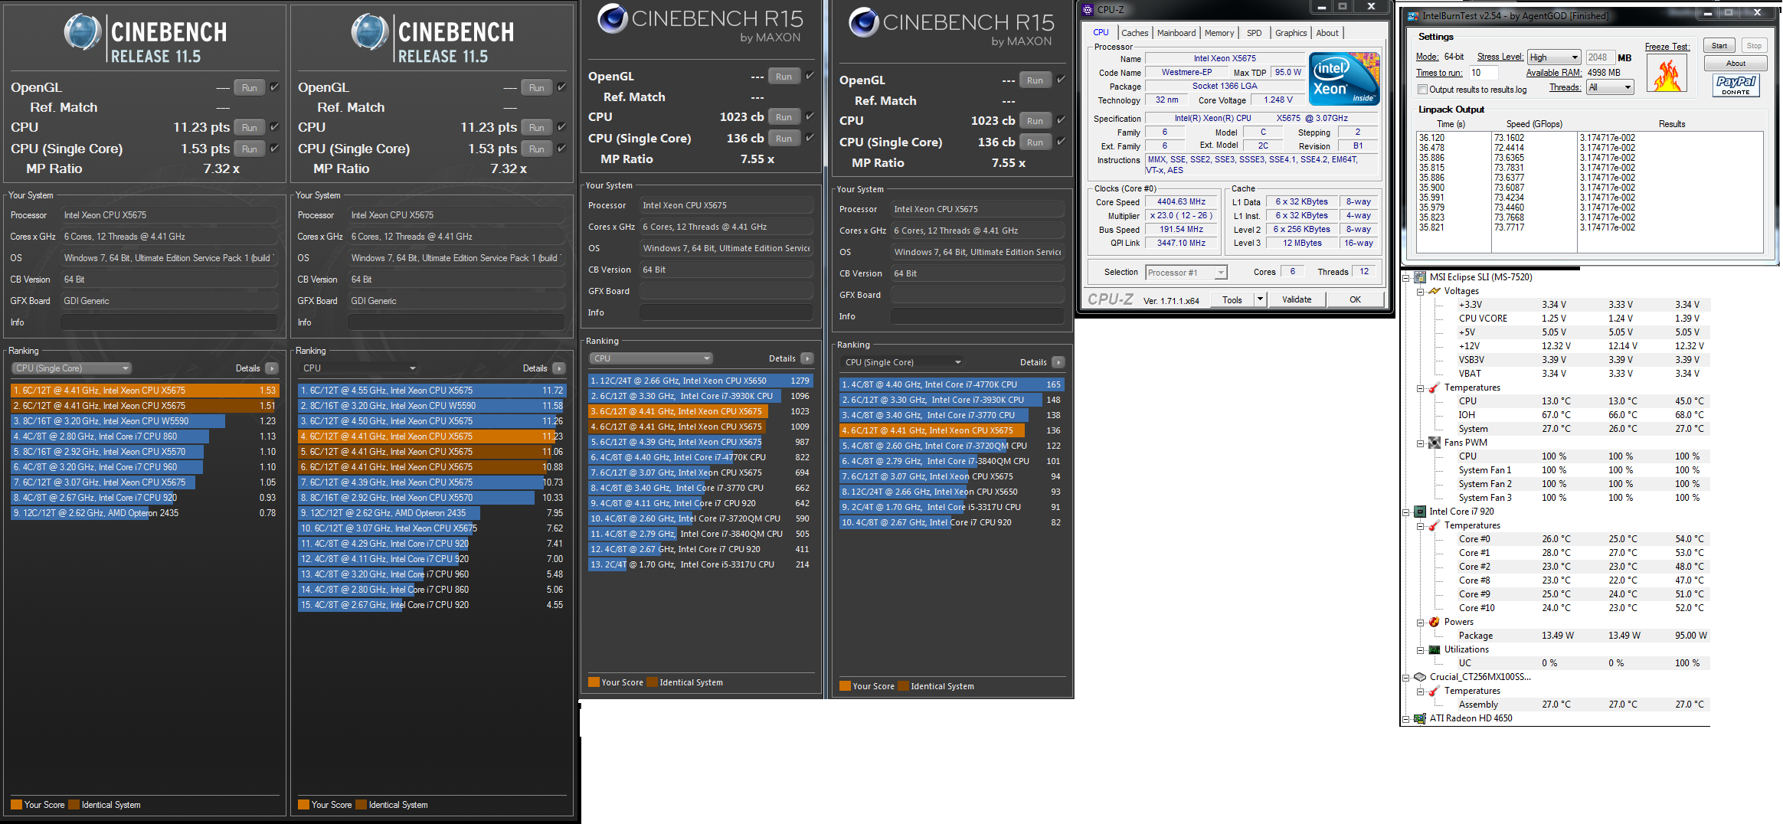Collapse the Fans PWM tree branch
The image size is (1783, 824).
coord(1421,443)
